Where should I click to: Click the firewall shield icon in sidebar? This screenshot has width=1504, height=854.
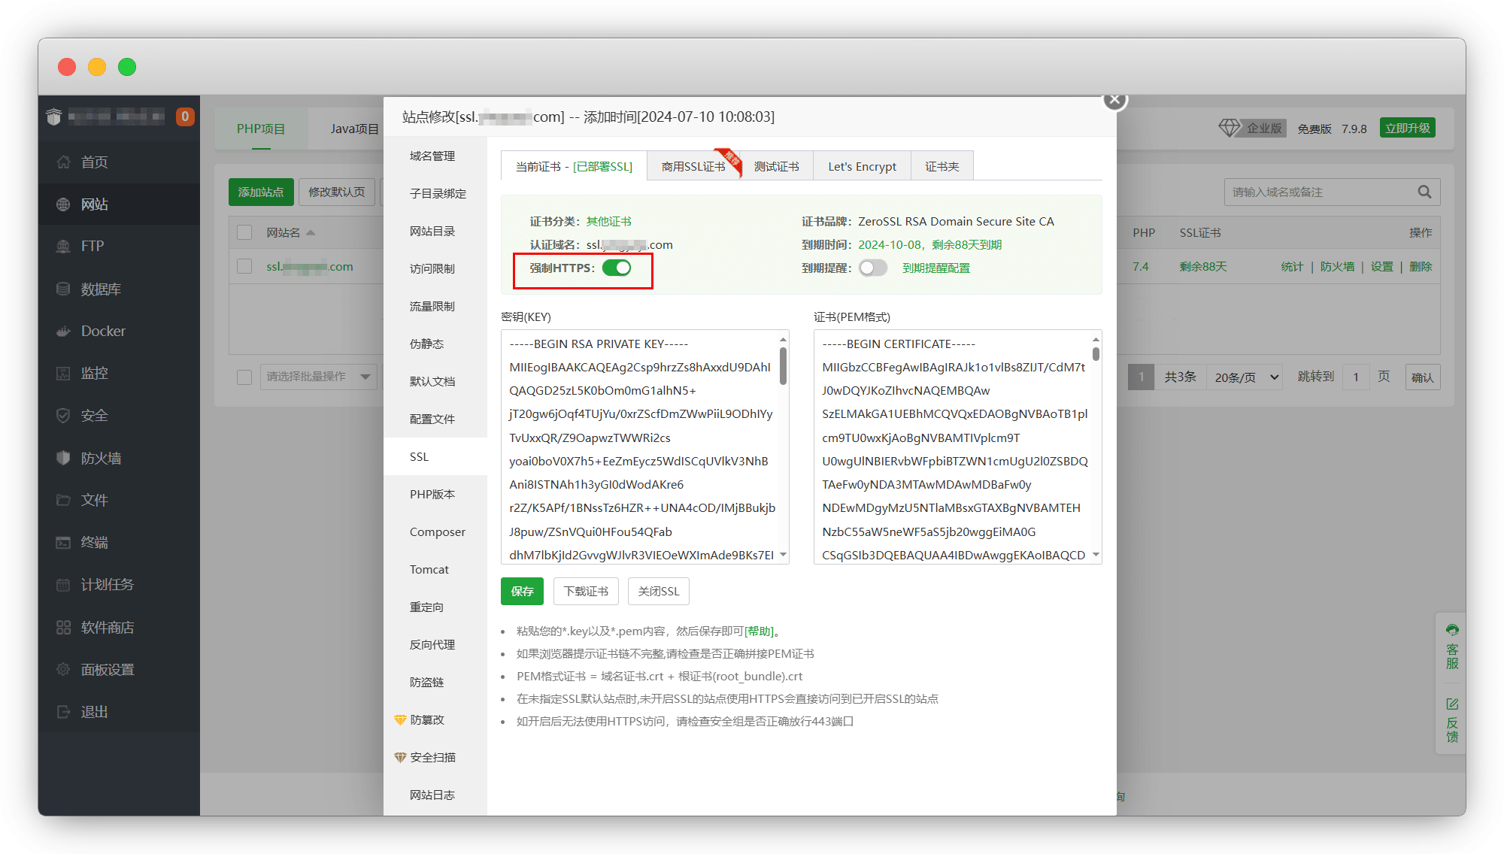63,458
